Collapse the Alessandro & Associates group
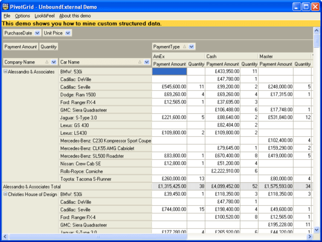The width and height of the screenshot is (322, 242). pos(5,71)
